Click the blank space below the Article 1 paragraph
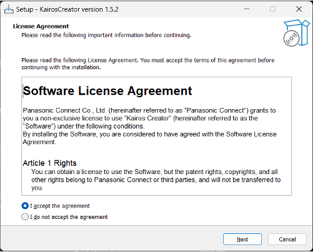The height and width of the screenshot is (252, 313). 156,193
